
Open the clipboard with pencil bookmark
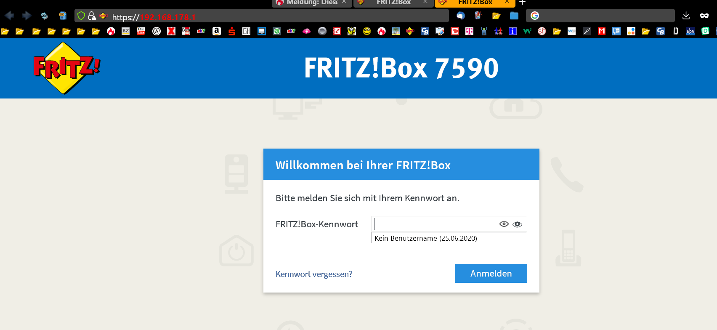tap(440, 31)
